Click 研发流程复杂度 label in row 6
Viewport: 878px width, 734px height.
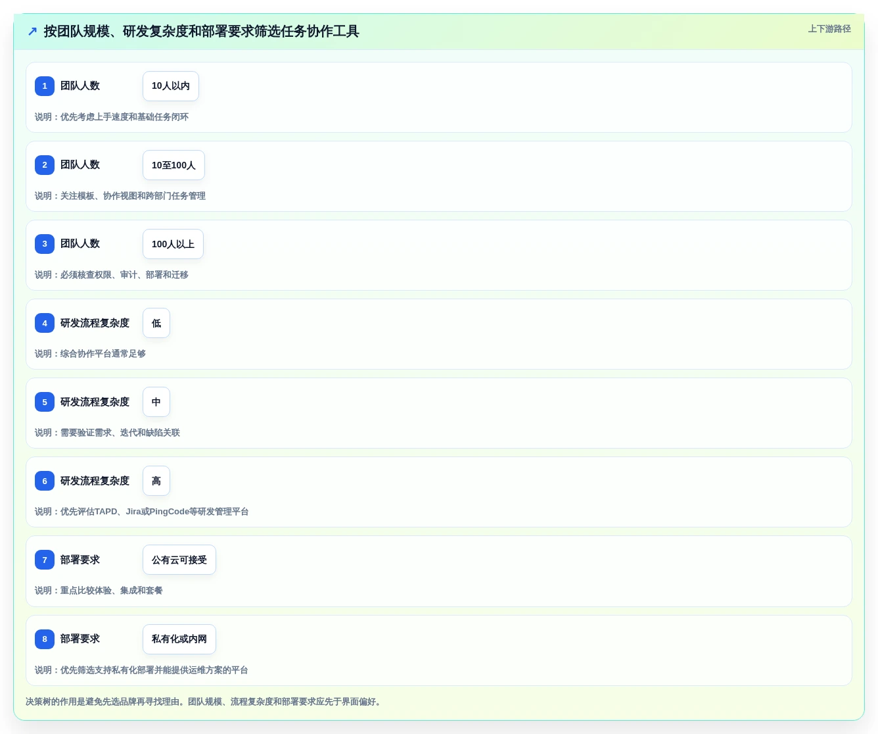click(x=95, y=481)
